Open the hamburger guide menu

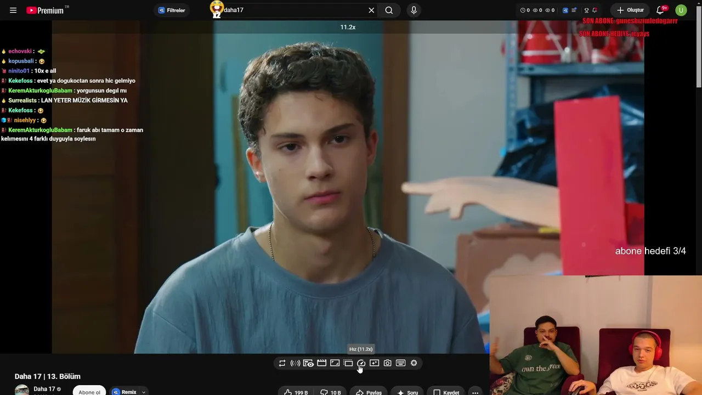(x=13, y=10)
